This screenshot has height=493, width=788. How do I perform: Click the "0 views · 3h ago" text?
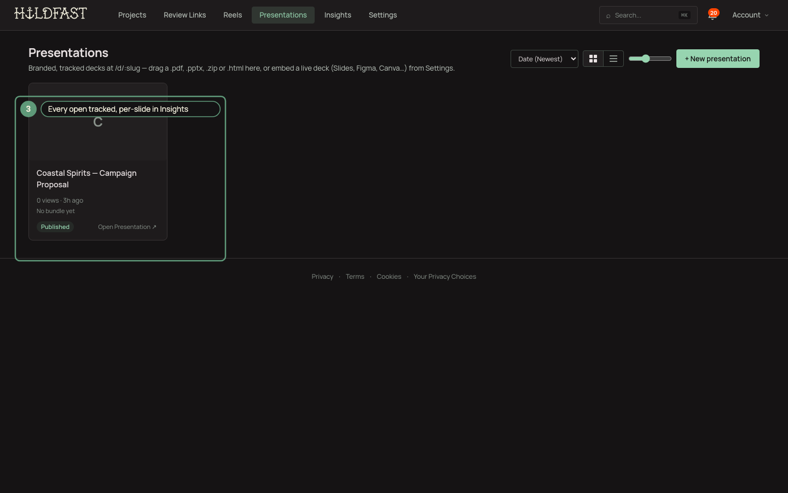(x=60, y=200)
